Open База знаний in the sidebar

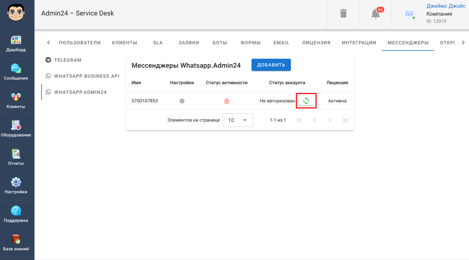click(16, 243)
